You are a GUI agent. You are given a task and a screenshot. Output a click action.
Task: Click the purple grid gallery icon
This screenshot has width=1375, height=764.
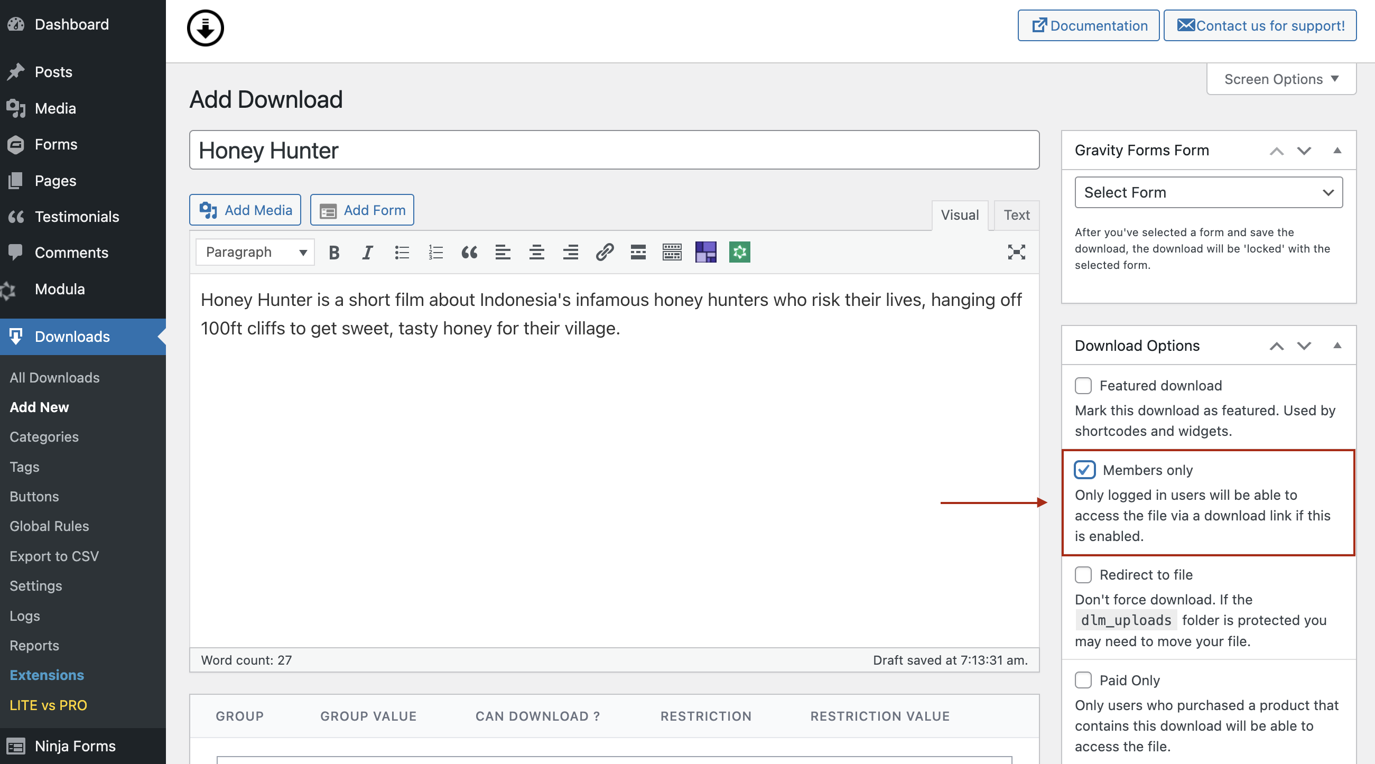pos(705,252)
